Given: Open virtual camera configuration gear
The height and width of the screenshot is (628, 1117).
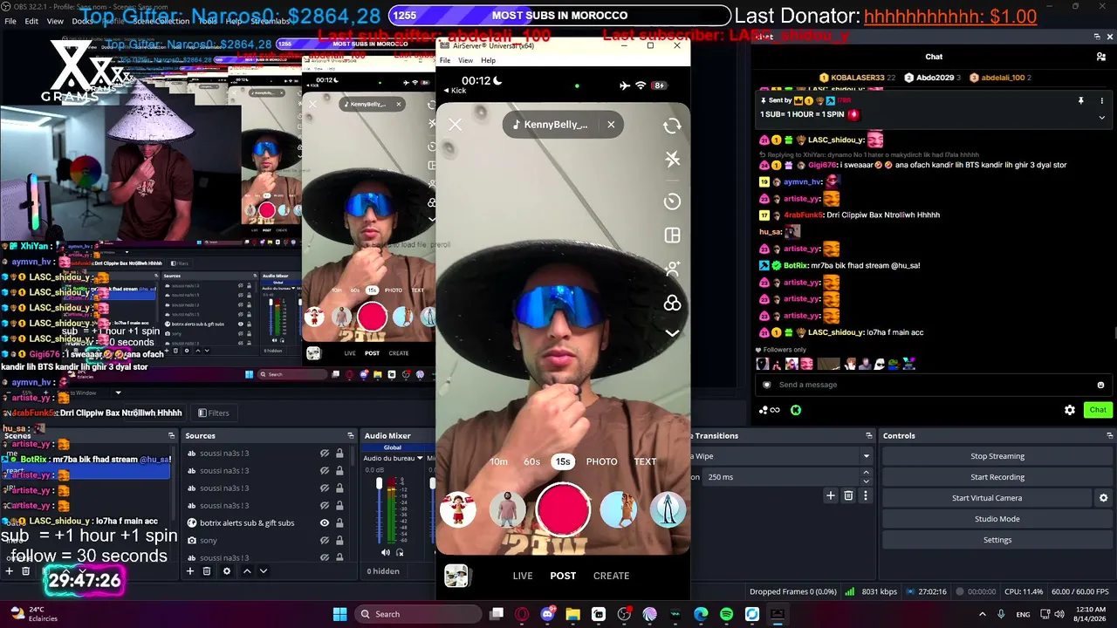Looking at the screenshot, I should (x=1104, y=498).
